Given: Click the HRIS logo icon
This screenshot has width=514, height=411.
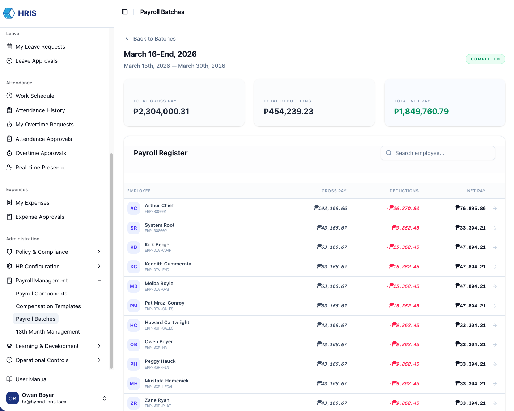Looking at the screenshot, I should 9,13.
